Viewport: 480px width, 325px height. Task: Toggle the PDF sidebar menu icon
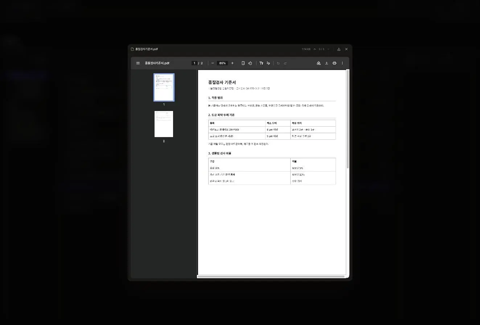point(138,63)
